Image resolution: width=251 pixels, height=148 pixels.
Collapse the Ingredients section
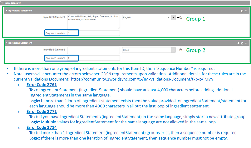tap(2, 3)
